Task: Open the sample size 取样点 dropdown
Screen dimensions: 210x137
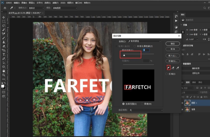Action: click(36, 8)
